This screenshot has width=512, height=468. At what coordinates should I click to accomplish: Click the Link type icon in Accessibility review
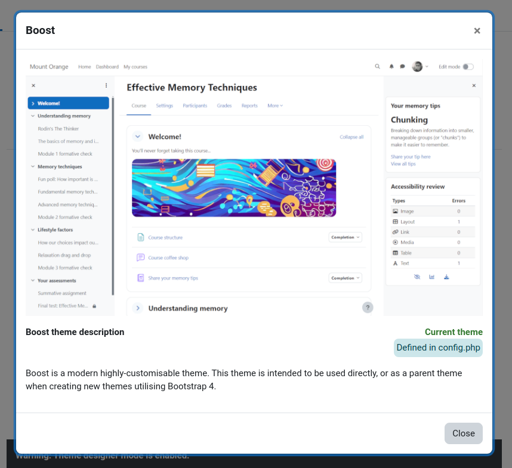395,232
